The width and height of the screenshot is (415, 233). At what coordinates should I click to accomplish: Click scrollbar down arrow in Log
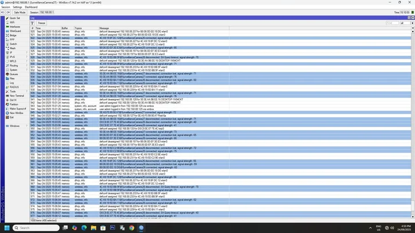pos(413,217)
